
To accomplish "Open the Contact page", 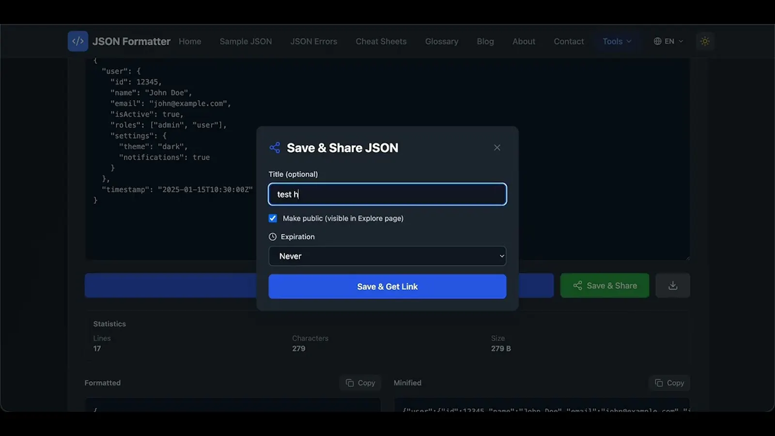I will [569, 41].
